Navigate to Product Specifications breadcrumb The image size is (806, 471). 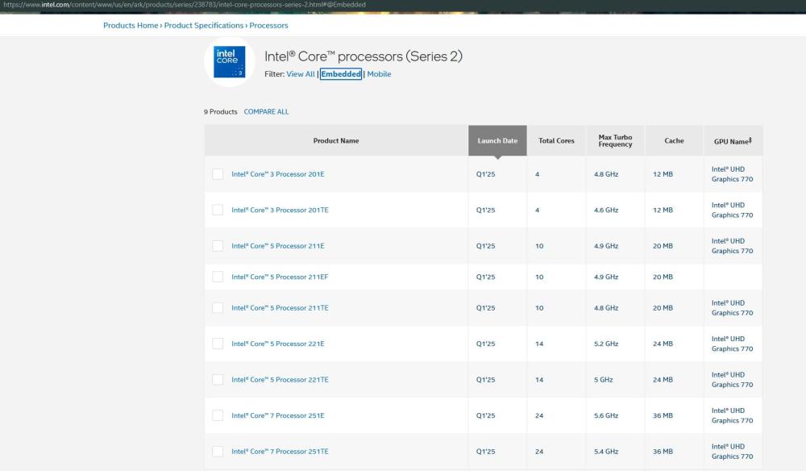coord(205,26)
